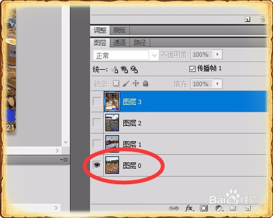Lock all padlock icon
273x218 pixels.
point(145,83)
